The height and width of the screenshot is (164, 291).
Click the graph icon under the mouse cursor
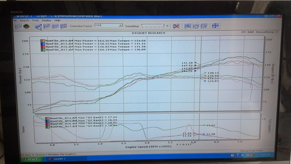tap(38, 26)
